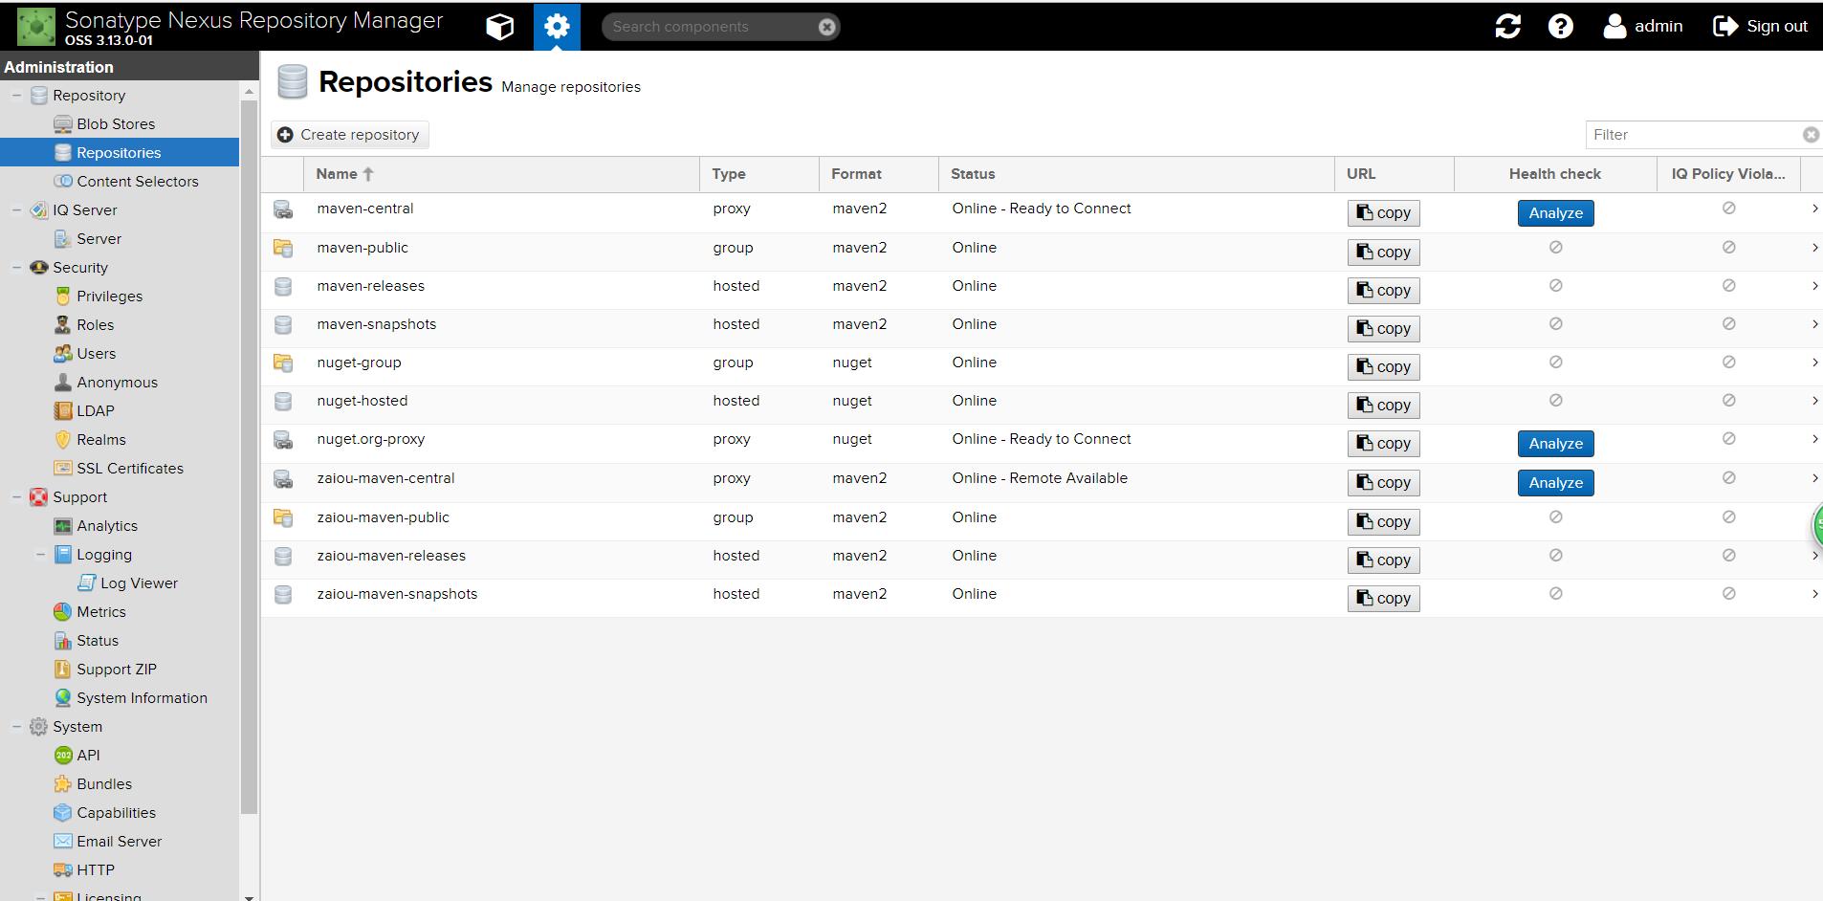
Task: Open maven-central row detail chevron
Action: tap(1814, 209)
